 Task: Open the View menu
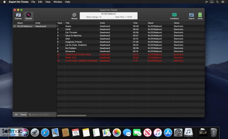(48, 2)
